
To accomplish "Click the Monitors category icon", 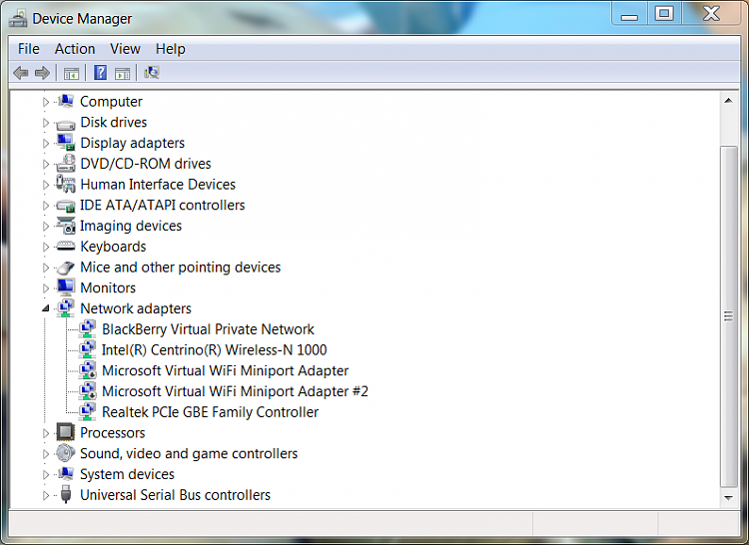I will pos(66,287).
